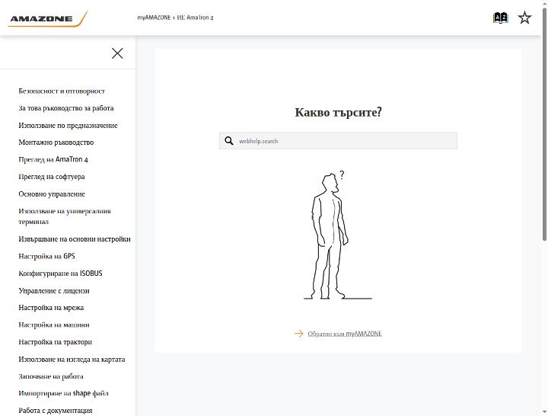The width and height of the screenshot is (548, 416).
Task: Click the Какво търсите? heading
Action: point(338,112)
